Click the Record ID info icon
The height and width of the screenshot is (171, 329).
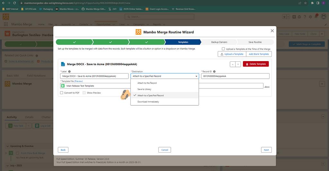coord(214,72)
